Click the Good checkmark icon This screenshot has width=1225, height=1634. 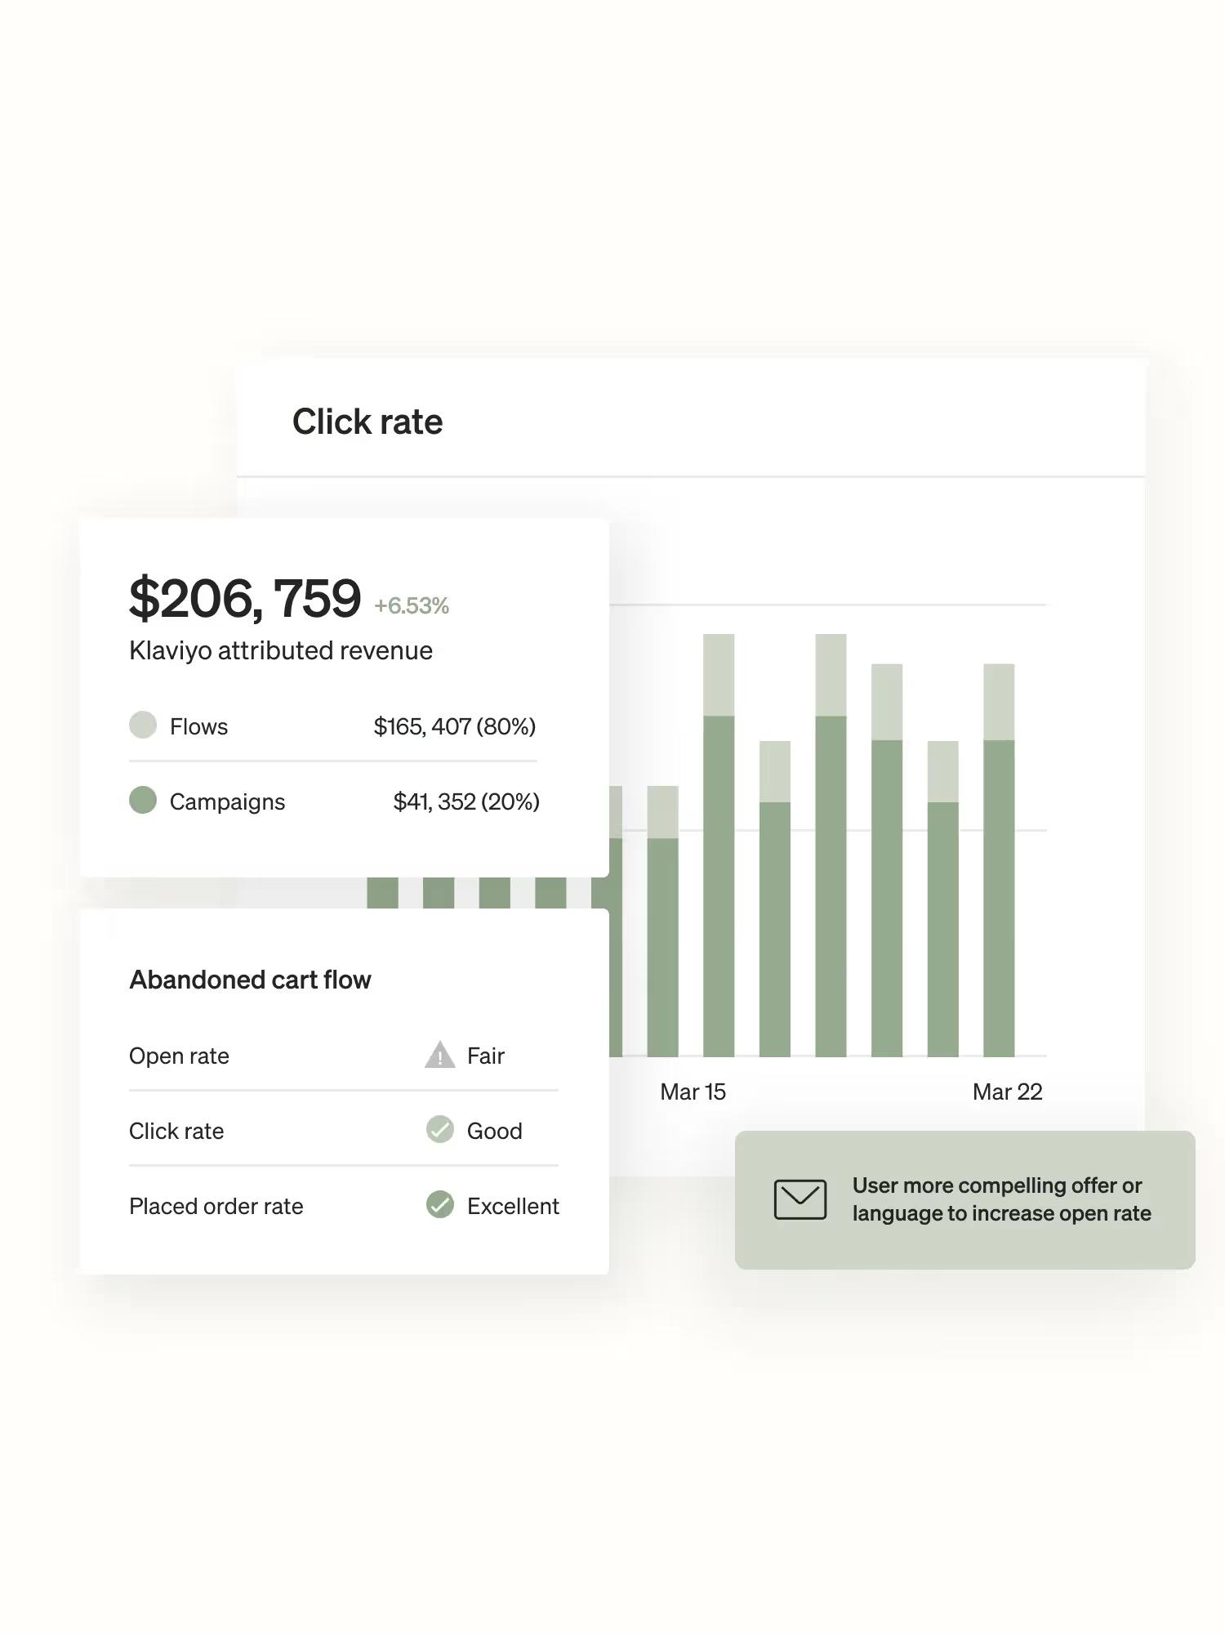click(439, 1130)
